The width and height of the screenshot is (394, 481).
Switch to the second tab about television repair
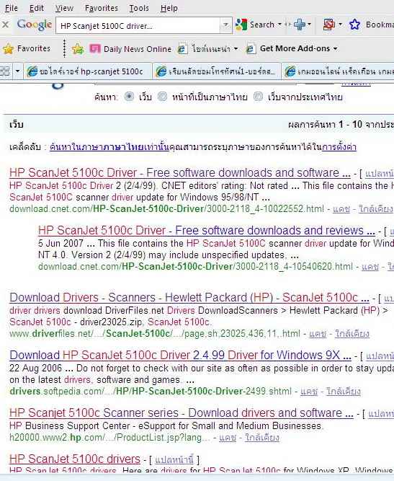pyautogui.click(x=217, y=71)
